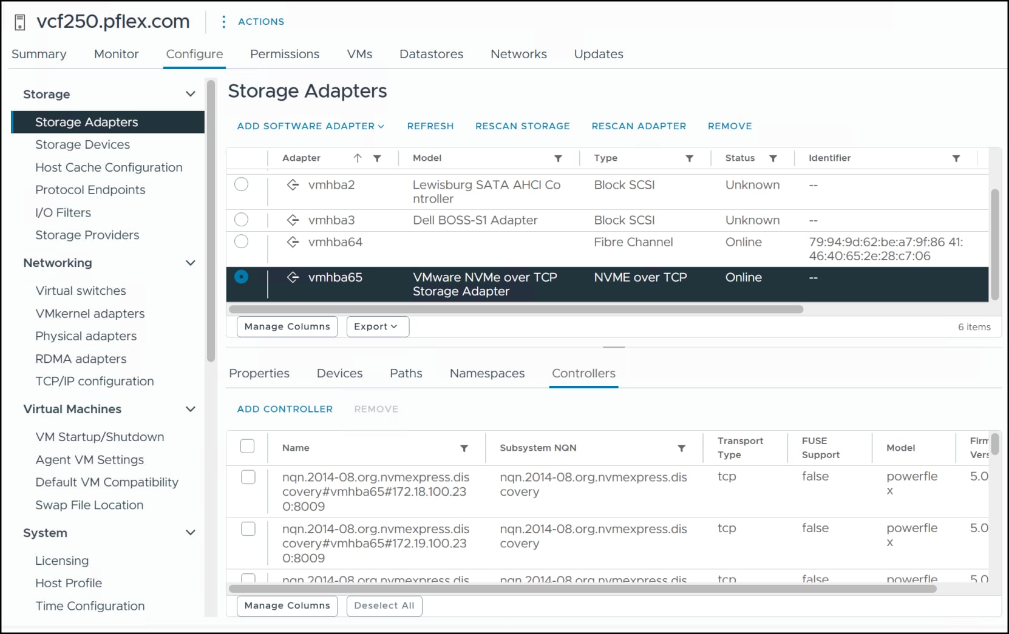Click the vmhba65 adapter icon
This screenshot has width=1009, height=634.
(293, 277)
